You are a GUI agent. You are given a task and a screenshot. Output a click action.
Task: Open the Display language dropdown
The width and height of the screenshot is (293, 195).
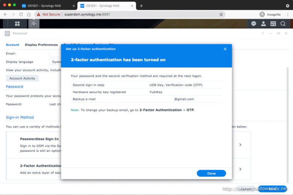click(55, 62)
